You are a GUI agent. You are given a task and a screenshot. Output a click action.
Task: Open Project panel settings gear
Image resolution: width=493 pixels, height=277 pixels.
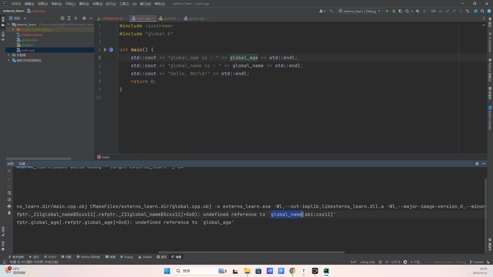tap(84, 18)
